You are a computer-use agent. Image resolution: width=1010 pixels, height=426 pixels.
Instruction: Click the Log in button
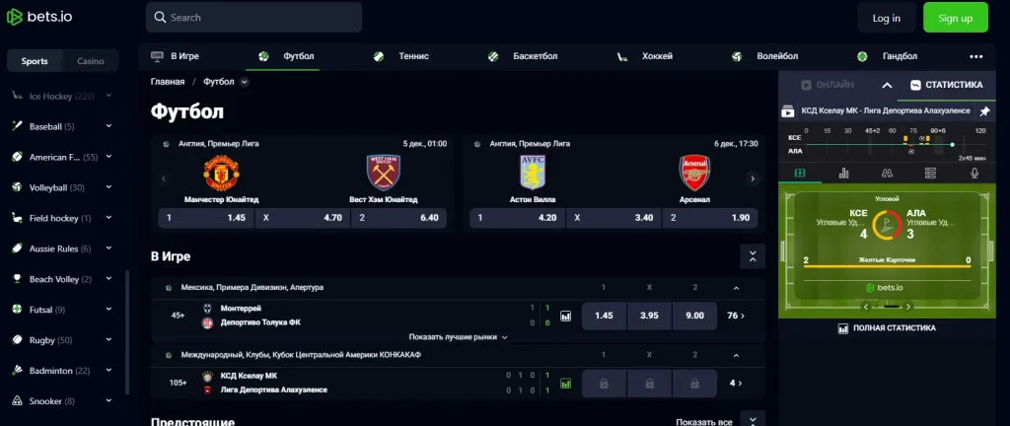(887, 18)
